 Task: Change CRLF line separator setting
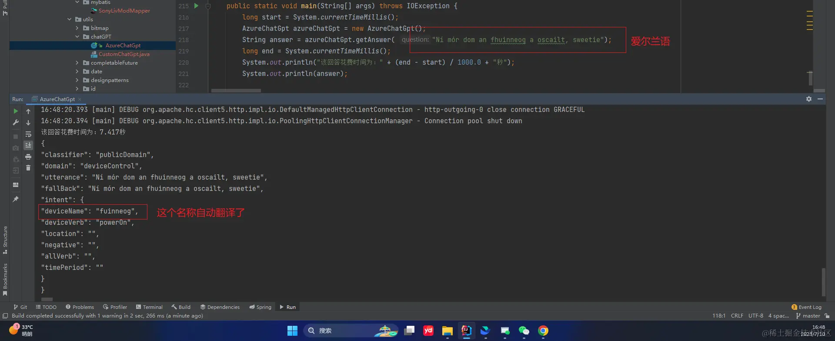(737, 316)
